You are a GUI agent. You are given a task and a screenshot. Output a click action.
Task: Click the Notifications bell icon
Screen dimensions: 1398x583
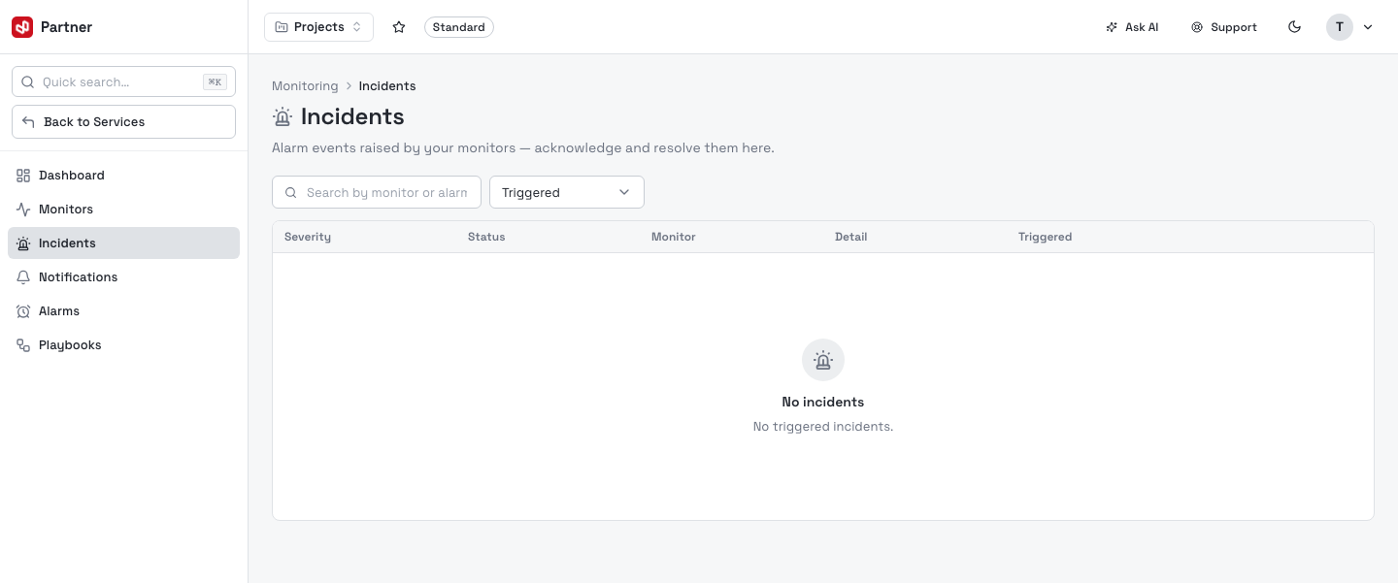[23, 277]
